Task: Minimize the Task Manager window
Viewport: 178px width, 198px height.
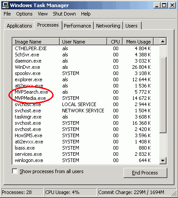Action: pos(157,5)
